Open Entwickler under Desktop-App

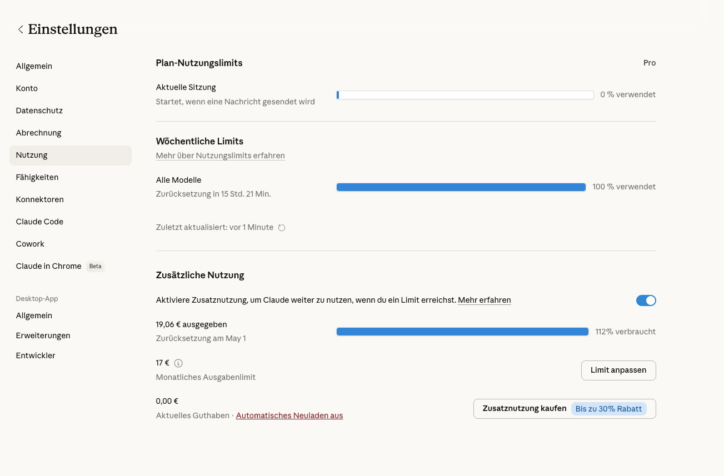click(x=36, y=355)
